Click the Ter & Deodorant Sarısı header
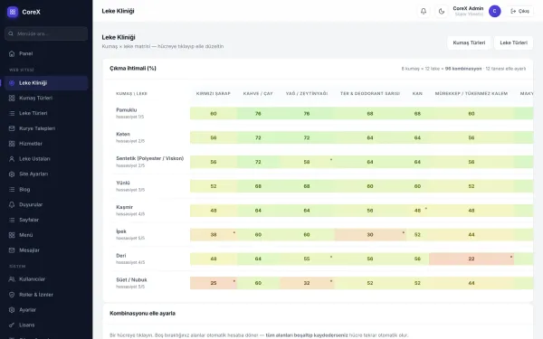Viewport: 543px width, 339px height. 370,93
